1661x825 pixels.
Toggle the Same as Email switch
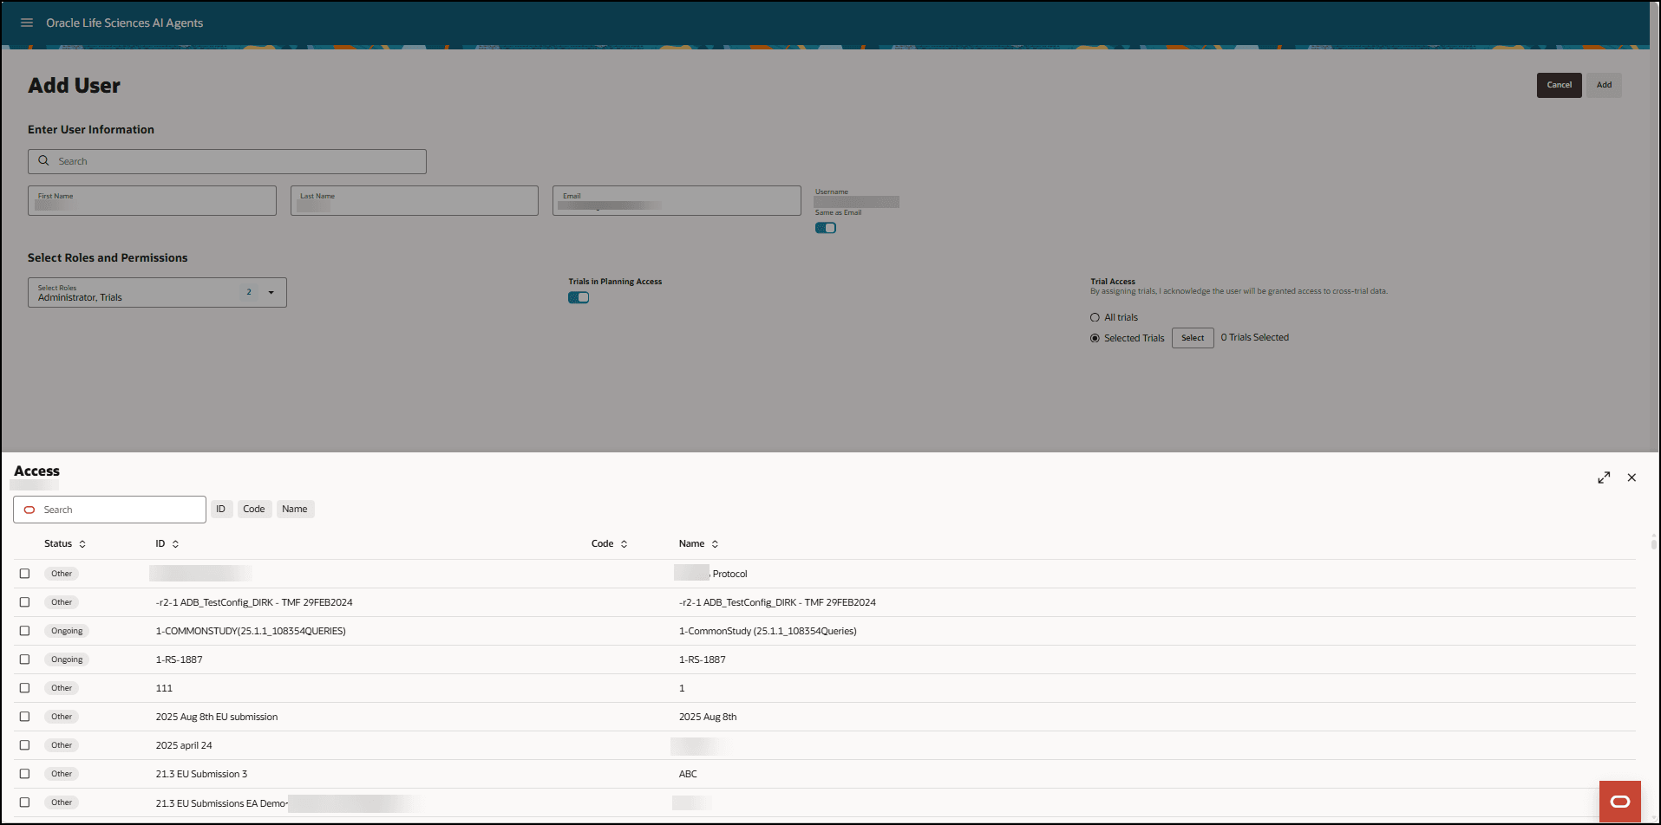point(825,228)
